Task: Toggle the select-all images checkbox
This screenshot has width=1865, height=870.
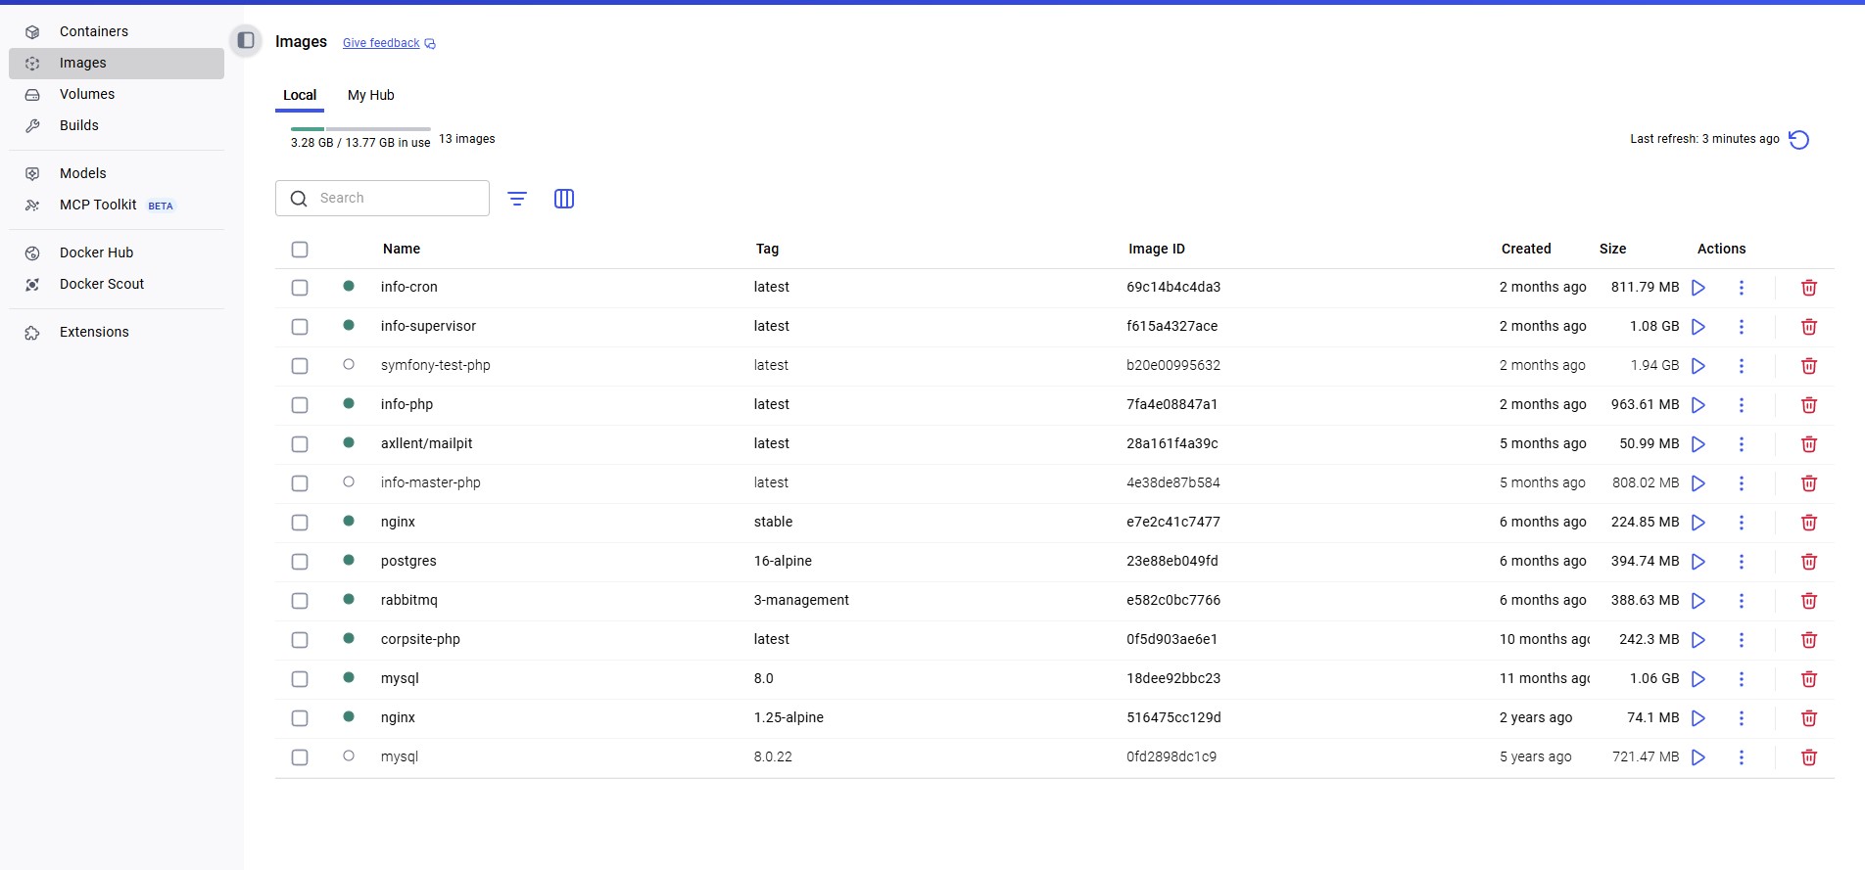Action: [x=300, y=250]
